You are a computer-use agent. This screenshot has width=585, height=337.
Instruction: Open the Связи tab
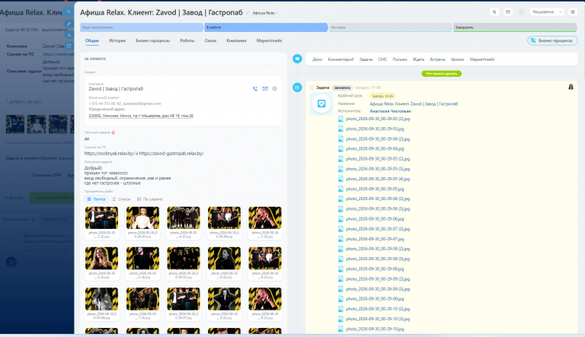point(210,40)
